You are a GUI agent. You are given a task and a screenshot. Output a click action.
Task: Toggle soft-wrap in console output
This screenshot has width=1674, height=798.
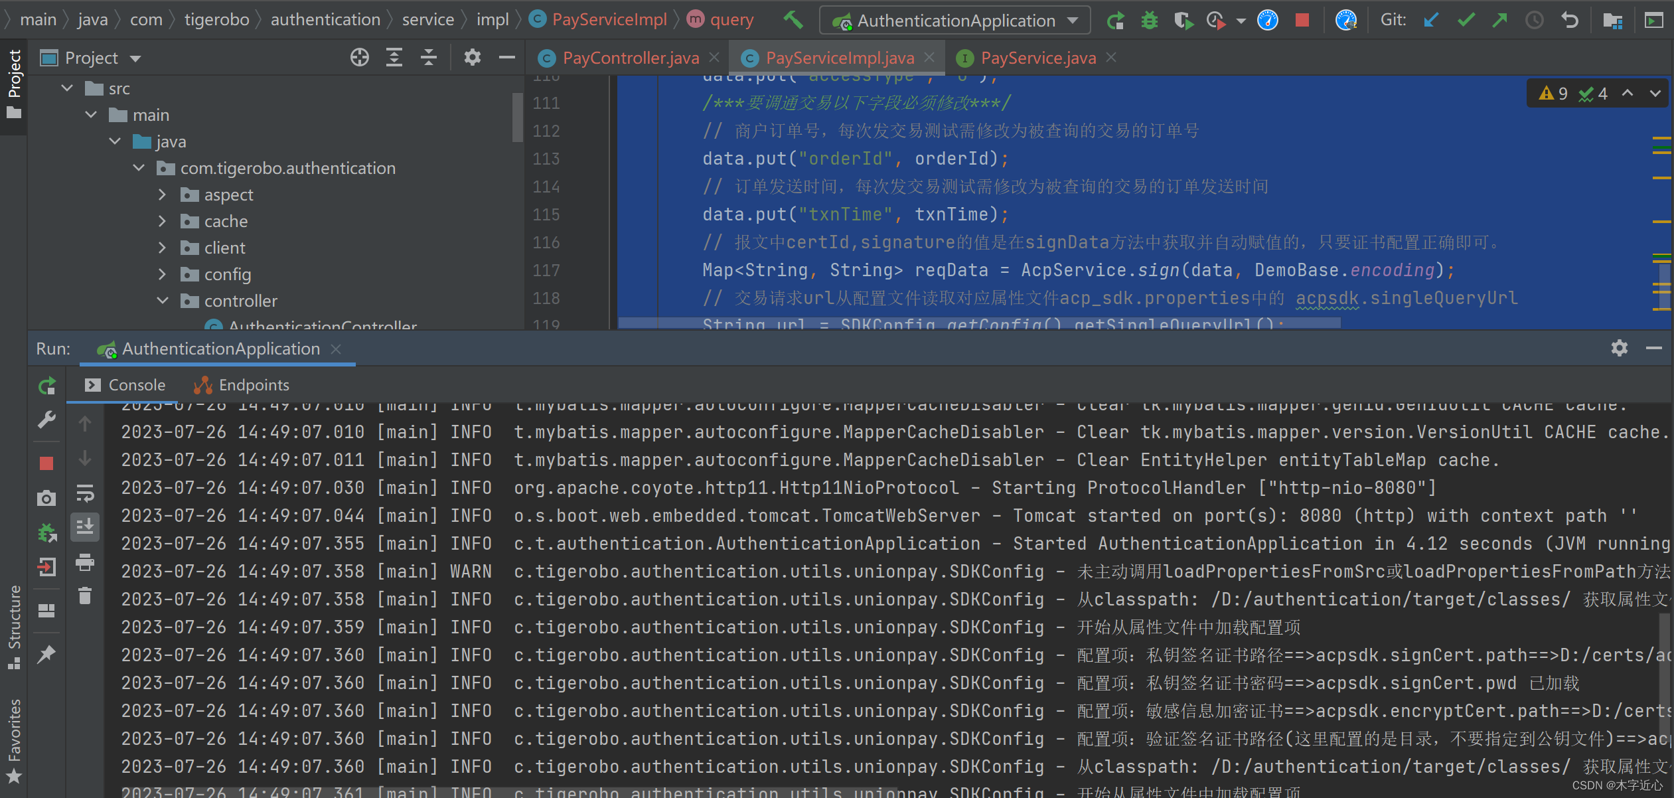coord(85,493)
